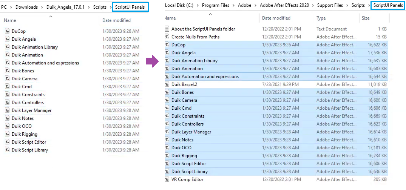406x190 pixels.
Task: Click Duik Bones icon in Program Files window
Action: 167,92
